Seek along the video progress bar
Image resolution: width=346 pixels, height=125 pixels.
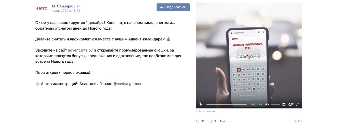click(226, 104)
